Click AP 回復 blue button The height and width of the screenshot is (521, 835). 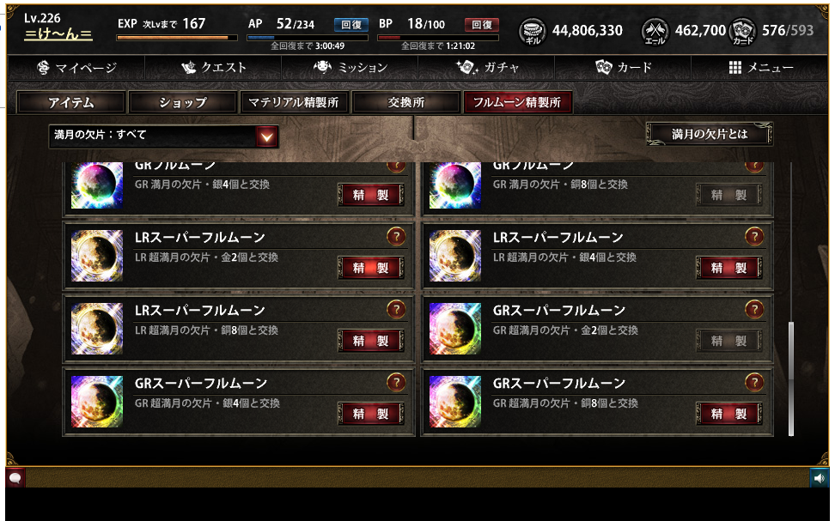coord(351,25)
